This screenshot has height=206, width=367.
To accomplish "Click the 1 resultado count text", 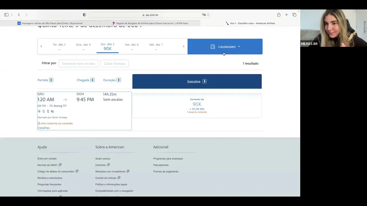I will coord(251,64).
